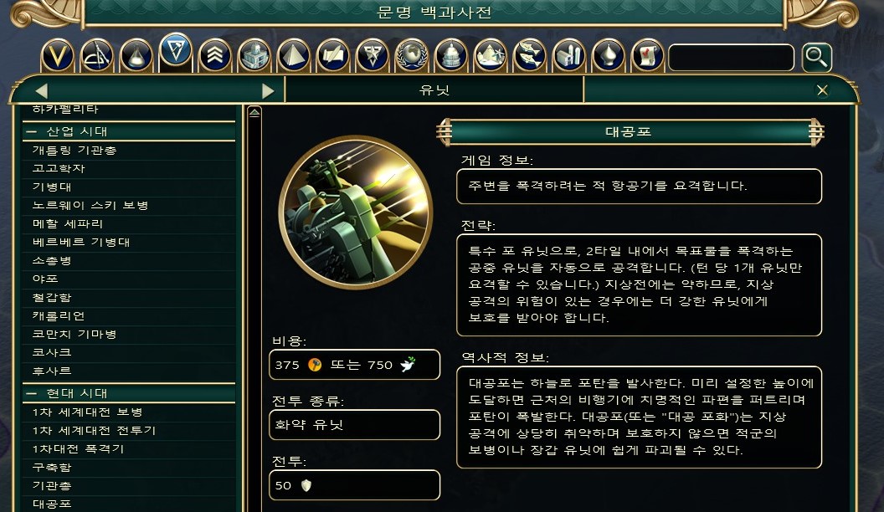Click the Civilopedia search input field
Image resolution: width=884 pixels, height=512 pixels.
pos(731,57)
